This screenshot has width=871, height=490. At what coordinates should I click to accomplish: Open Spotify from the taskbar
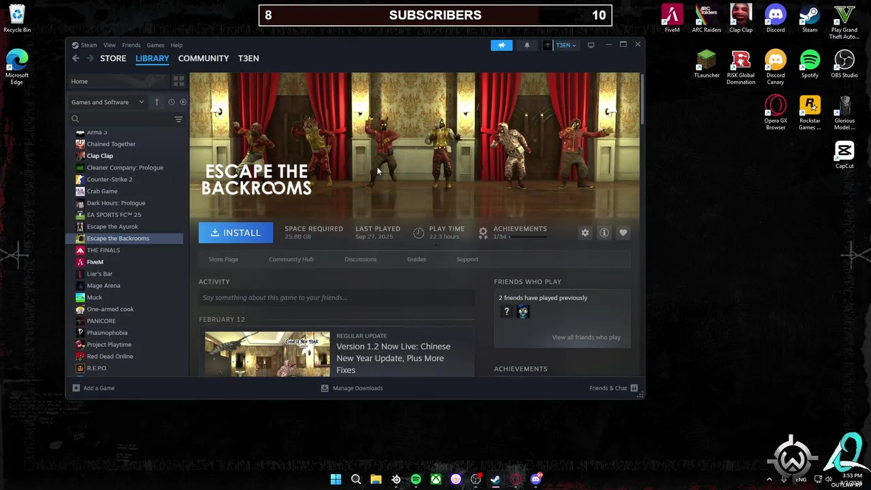coord(416,479)
